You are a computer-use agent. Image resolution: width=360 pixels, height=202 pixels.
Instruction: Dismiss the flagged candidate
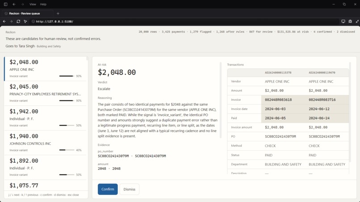pos(130,190)
